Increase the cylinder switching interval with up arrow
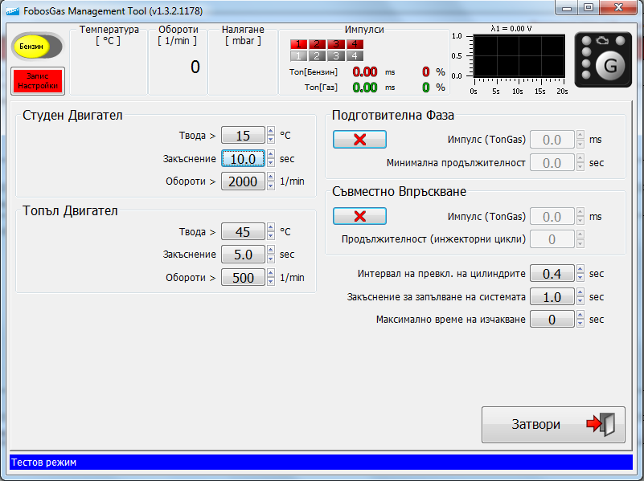This screenshot has width=644, height=481. tap(580, 270)
